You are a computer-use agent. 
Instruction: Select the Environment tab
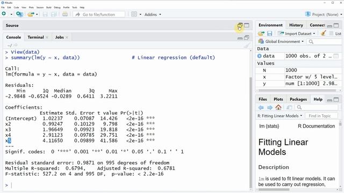tap(270, 25)
